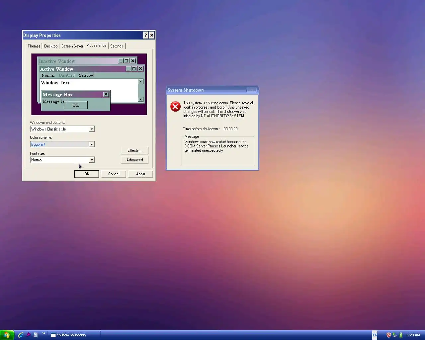425x340 pixels.
Task: Click the Advanced button
Action: (134, 160)
